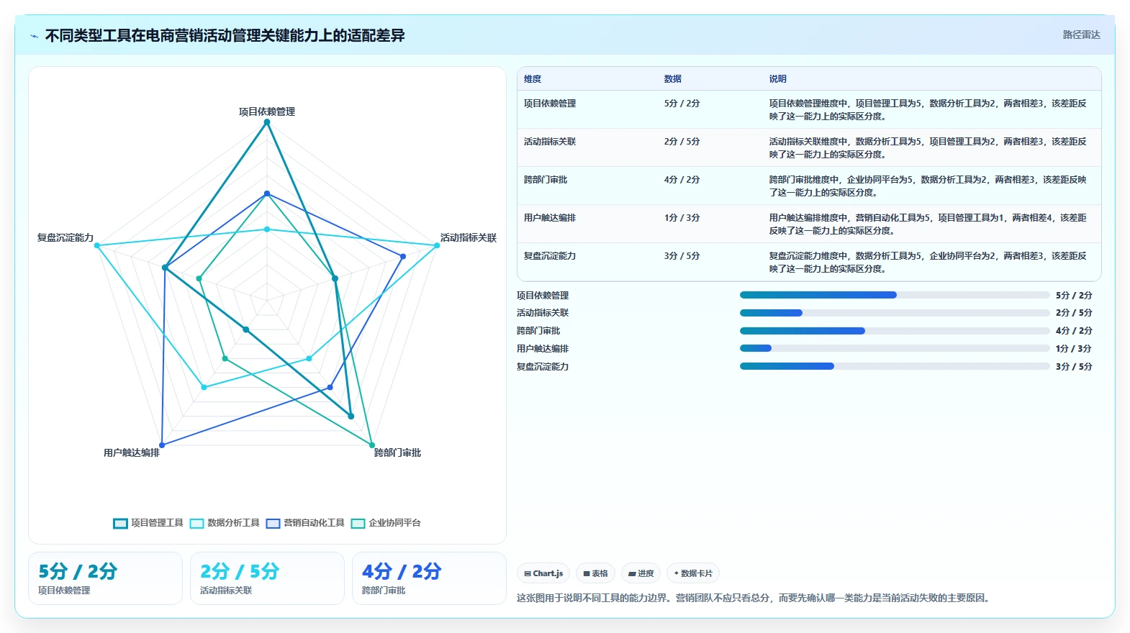Click the 表格 tag chip
This screenshot has height=633, width=1130.
(595, 573)
